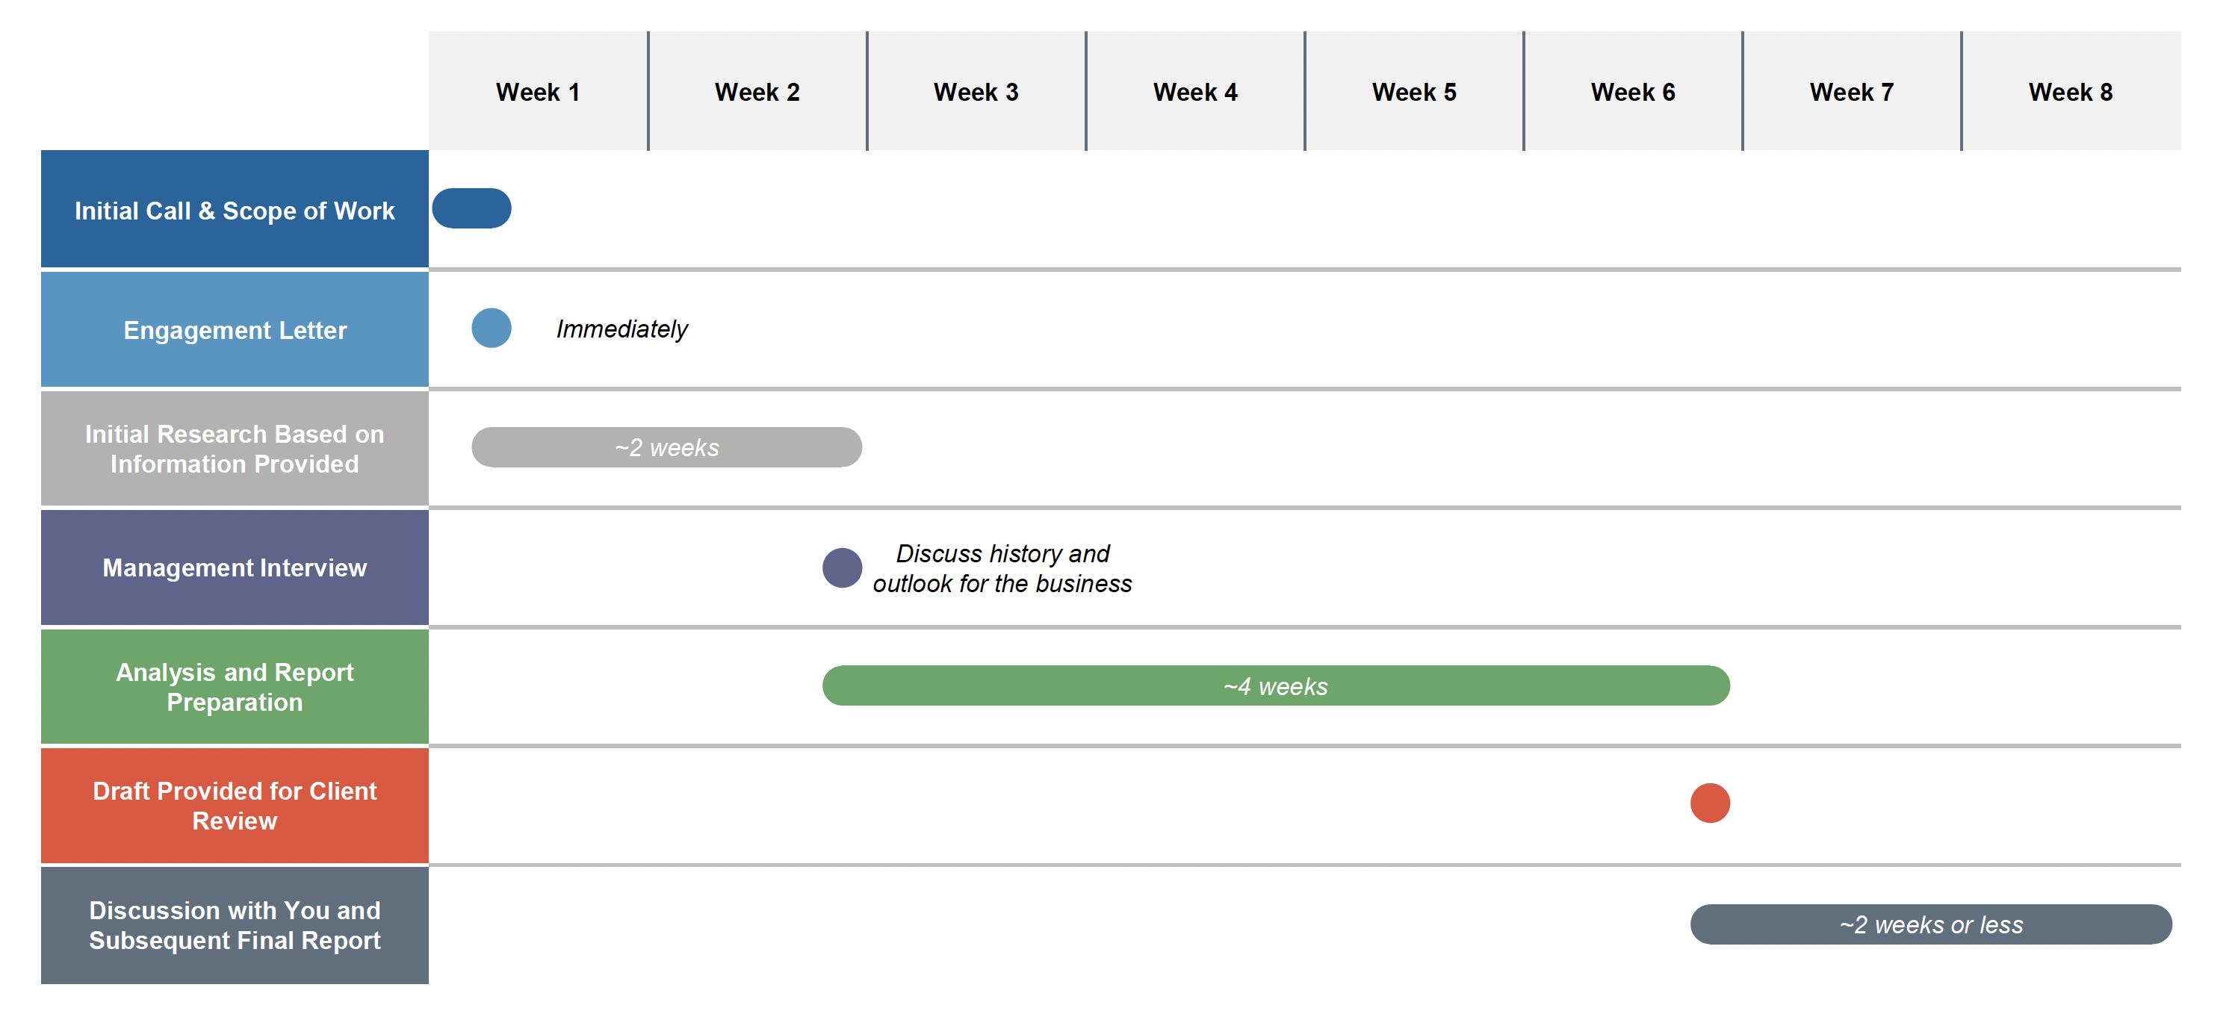Click the purple Management Interview milestone dot

click(842, 568)
